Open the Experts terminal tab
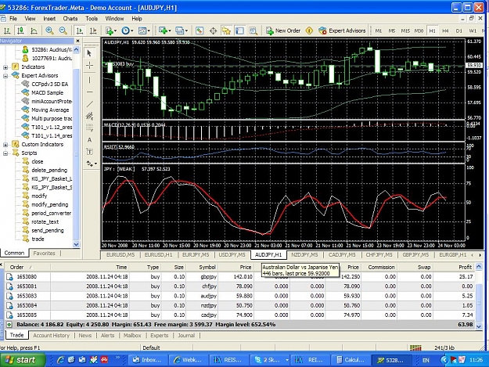The height and width of the screenshot is (367, 489). pyautogui.click(x=159, y=336)
